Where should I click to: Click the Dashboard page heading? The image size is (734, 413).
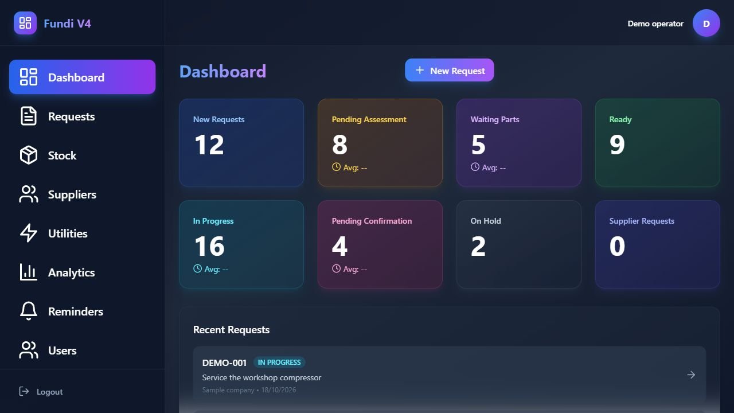(222, 71)
